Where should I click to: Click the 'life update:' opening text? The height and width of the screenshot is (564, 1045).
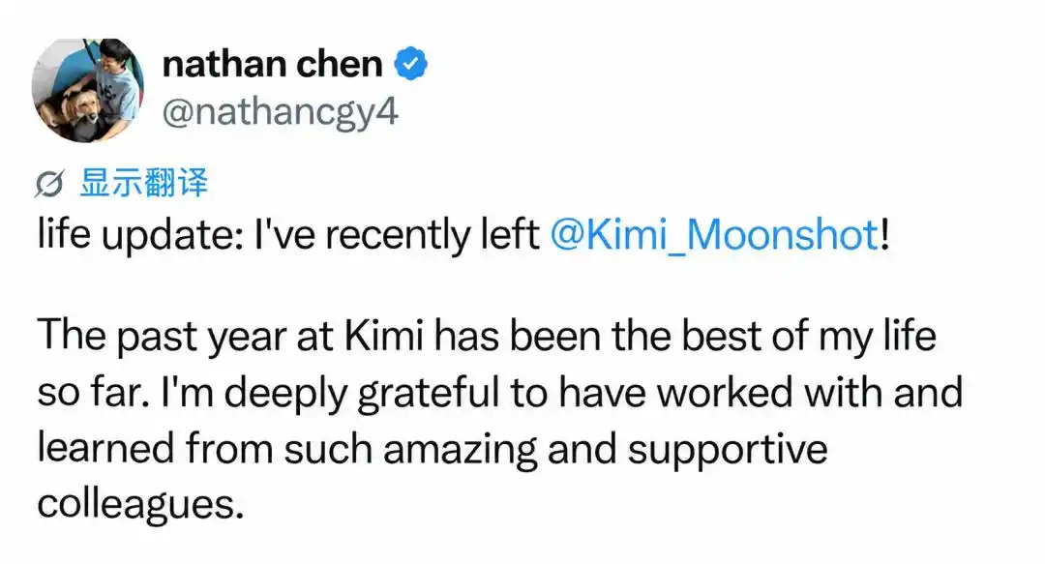pyautogui.click(x=140, y=235)
